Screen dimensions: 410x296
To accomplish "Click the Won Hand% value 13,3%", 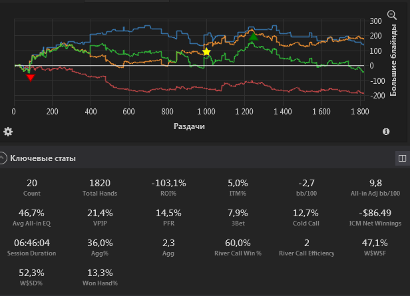I will coord(100,273).
